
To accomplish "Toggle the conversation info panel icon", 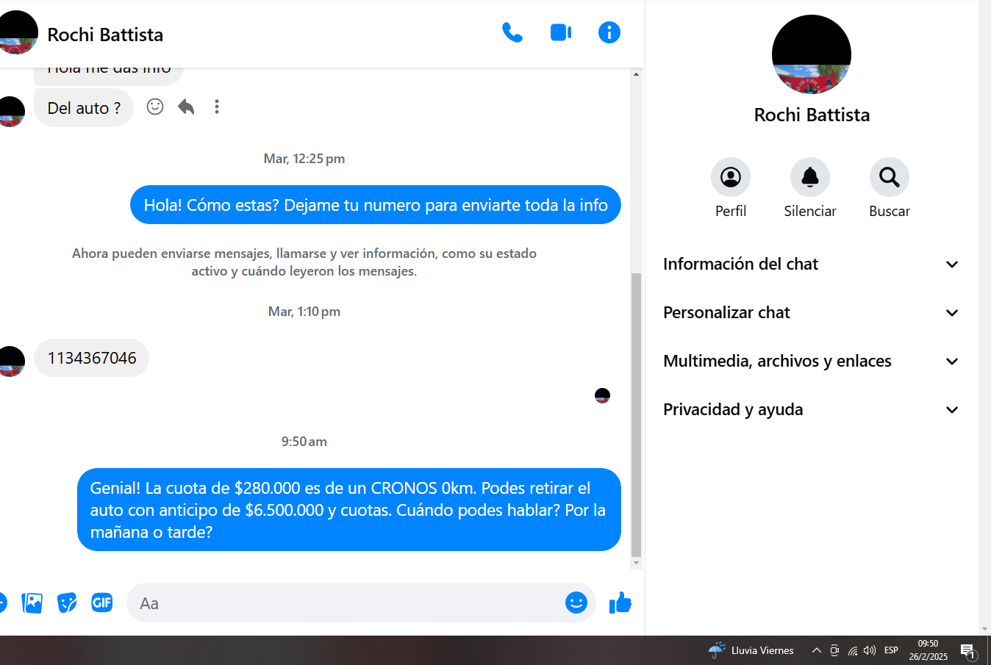I will [x=609, y=32].
